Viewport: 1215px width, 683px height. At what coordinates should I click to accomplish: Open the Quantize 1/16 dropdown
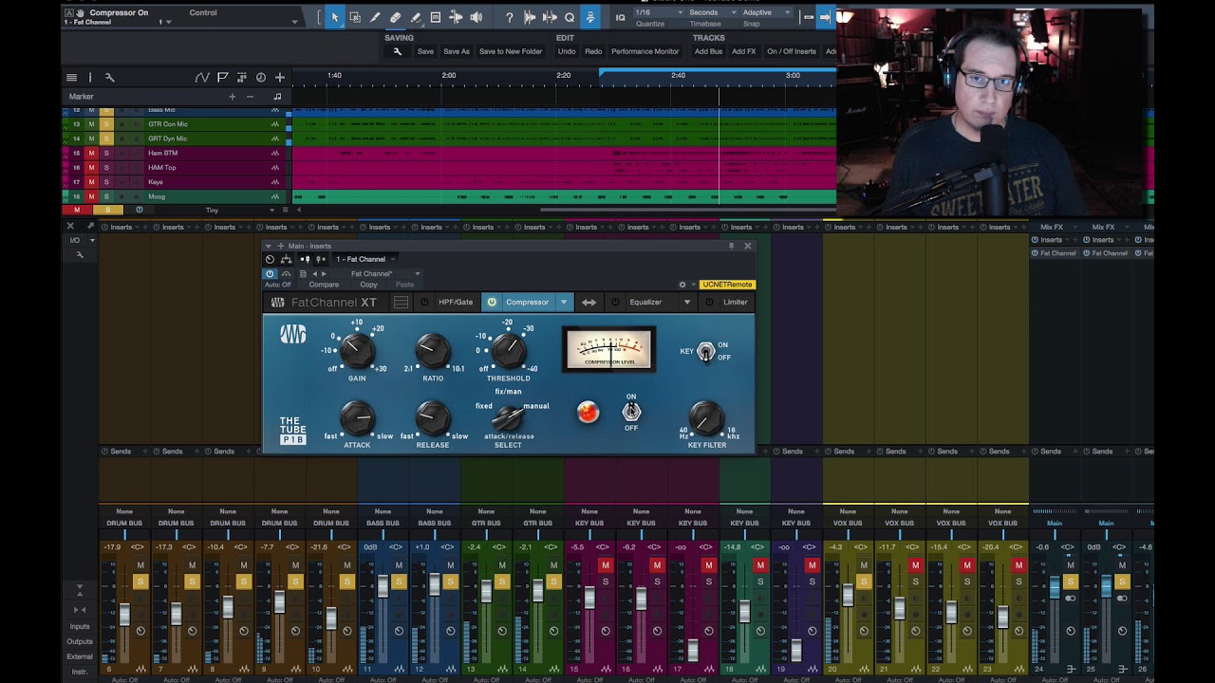pos(658,12)
